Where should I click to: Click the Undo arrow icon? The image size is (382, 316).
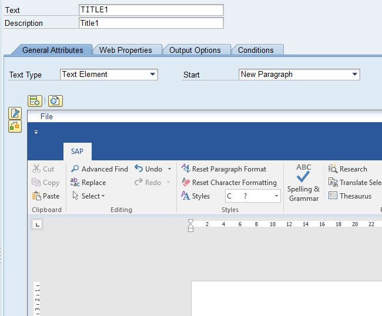click(139, 169)
